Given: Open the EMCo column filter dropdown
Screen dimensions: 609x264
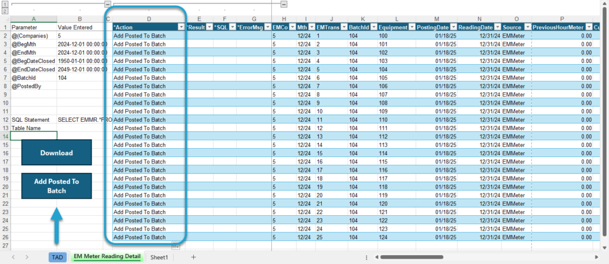Looking at the screenshot, I should [x=291, y=27].
